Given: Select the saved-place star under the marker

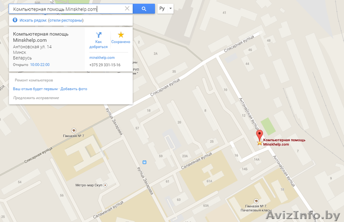Looking at the screenshot, I should tap(260, 143).
